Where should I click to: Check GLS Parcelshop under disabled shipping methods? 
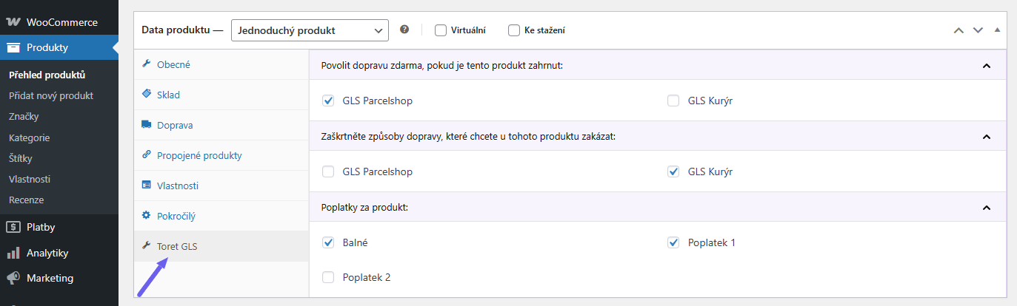[329, 171]
